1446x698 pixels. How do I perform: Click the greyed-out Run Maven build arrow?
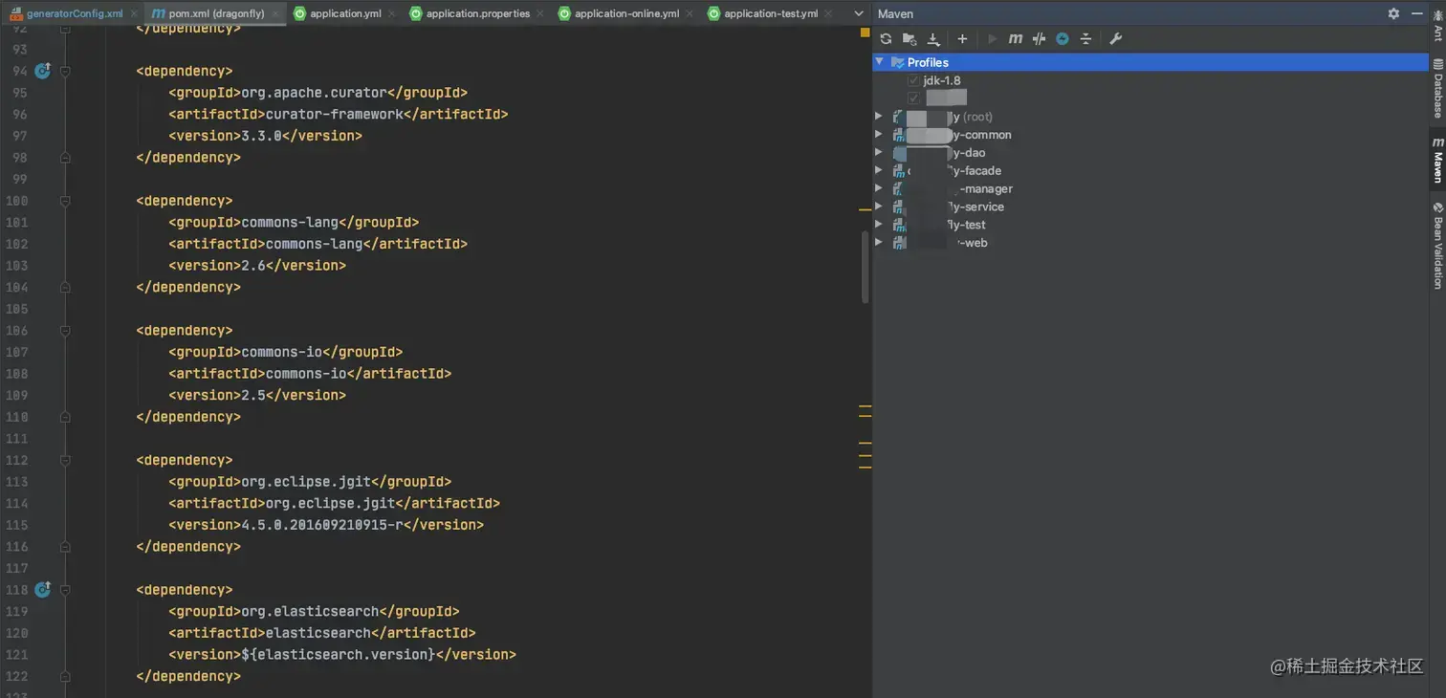tap(992, 39)
